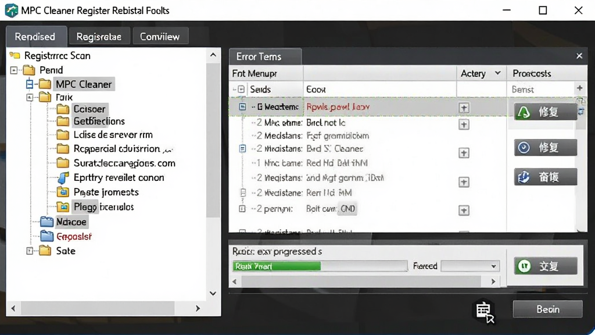The image size is (595, 335).
Task: Collapse the MPC Cleaner tree node
Action: click(x=30, y=84)
